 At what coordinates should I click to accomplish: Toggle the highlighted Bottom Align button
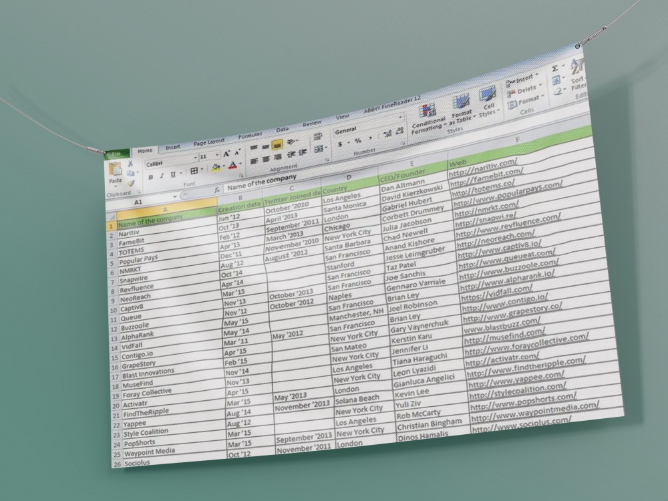tap(277, 145)
